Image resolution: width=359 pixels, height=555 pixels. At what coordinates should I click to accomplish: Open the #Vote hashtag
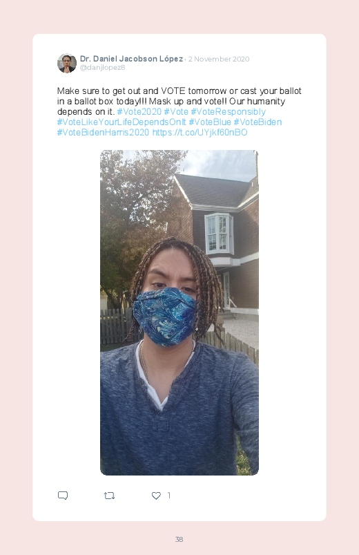click(176, 111)
